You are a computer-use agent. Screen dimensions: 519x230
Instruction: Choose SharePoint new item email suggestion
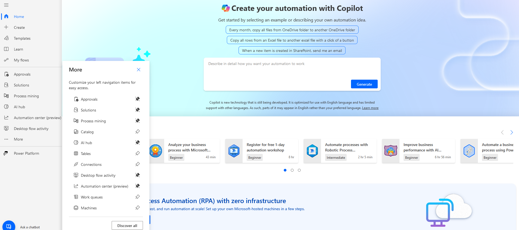click(x=292, y=51)
